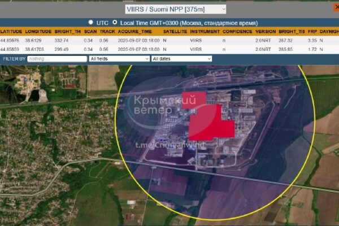Click the small upper red fire detection square
Image resolution: width=339 pixels, height=226 pixels.
click(194, 100)
